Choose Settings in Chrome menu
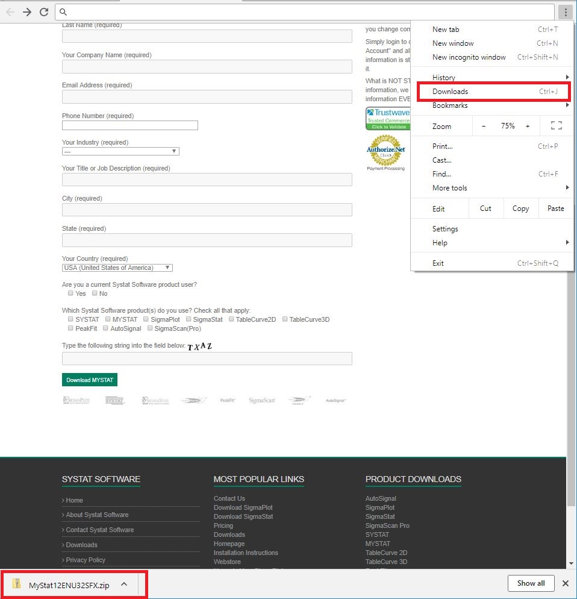 (x=492, y=229)
